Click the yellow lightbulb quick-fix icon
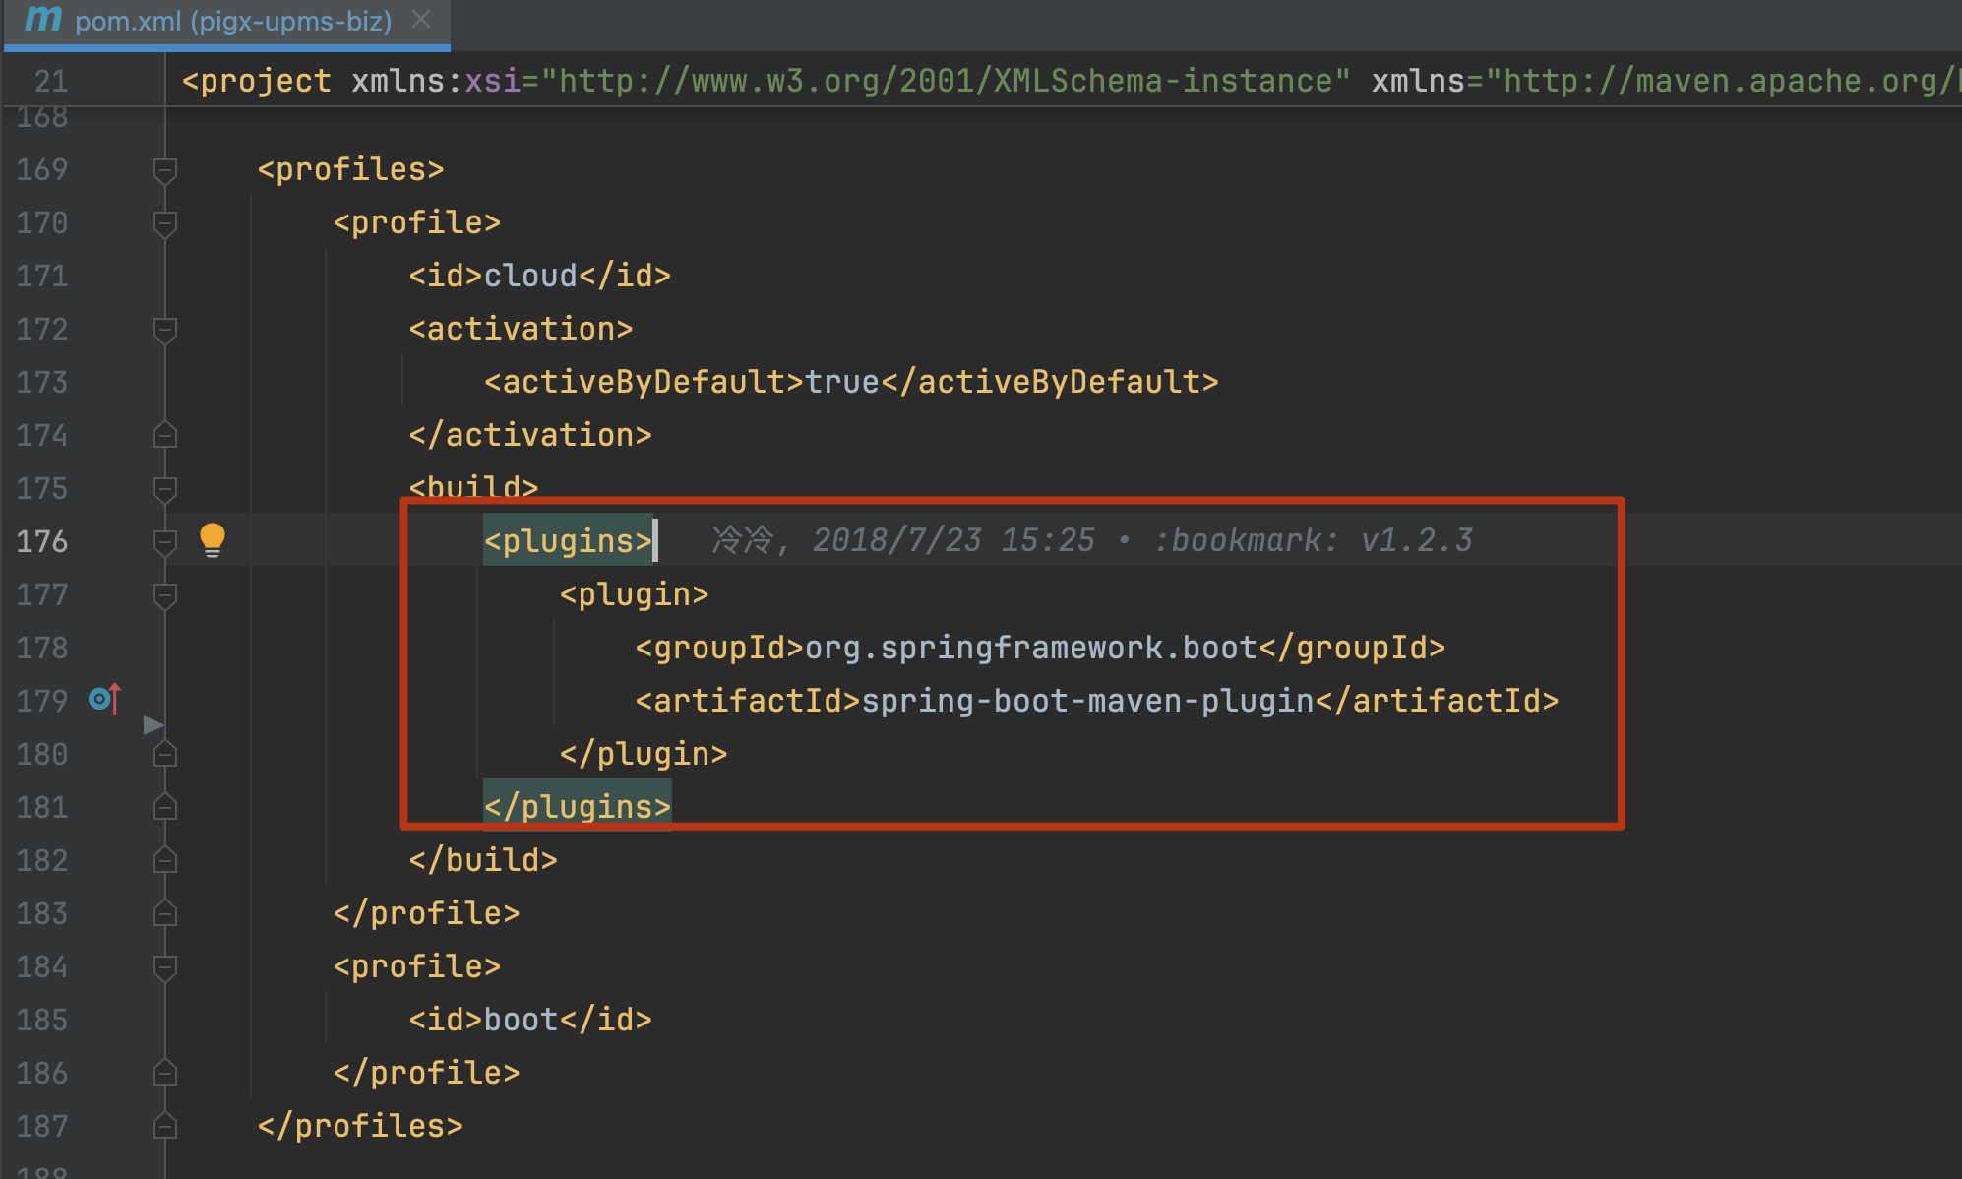The image size is (1962, 1179). [x=212, y=539]
